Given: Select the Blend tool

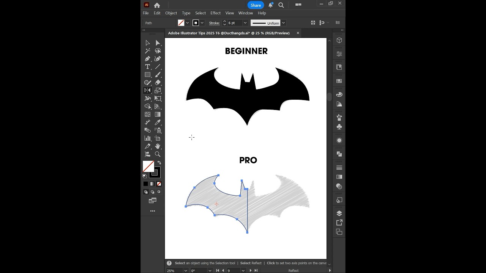Looking at the screenshot, I should pyautogui.click(x=147, y=130).
